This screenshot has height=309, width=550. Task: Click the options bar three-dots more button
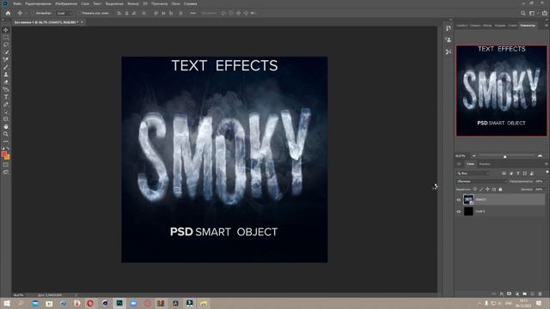192,13
